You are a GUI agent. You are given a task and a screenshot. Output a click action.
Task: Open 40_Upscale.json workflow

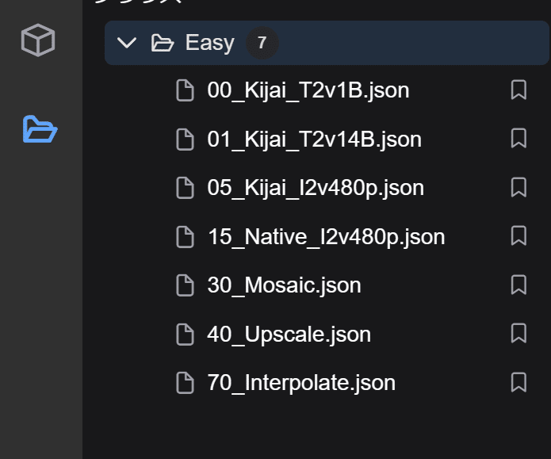pos(289,335)
